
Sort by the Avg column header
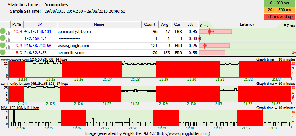coord(165,25)
